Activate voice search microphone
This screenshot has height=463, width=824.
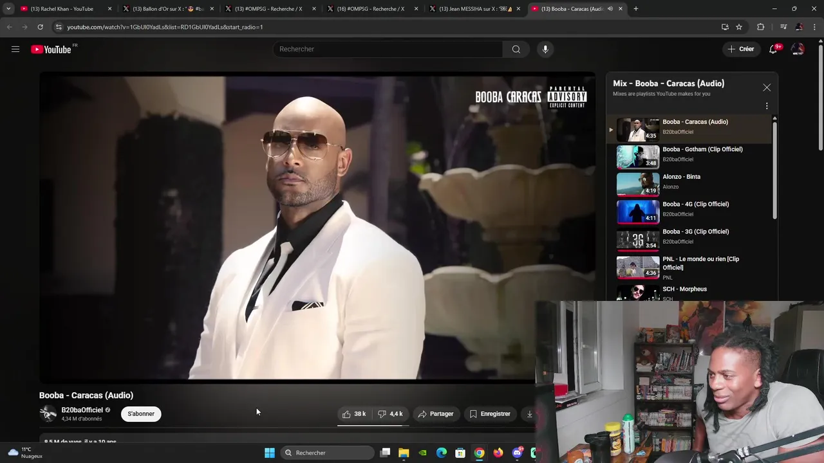click(545, 49)
